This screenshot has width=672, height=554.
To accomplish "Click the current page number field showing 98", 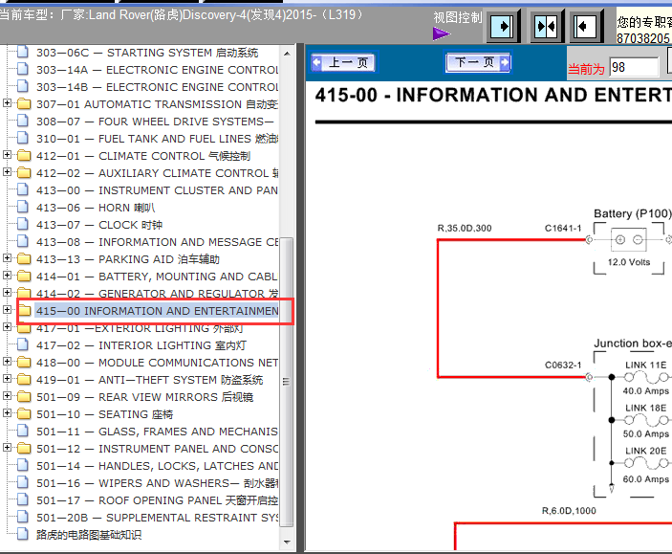I will click(634, 67).
